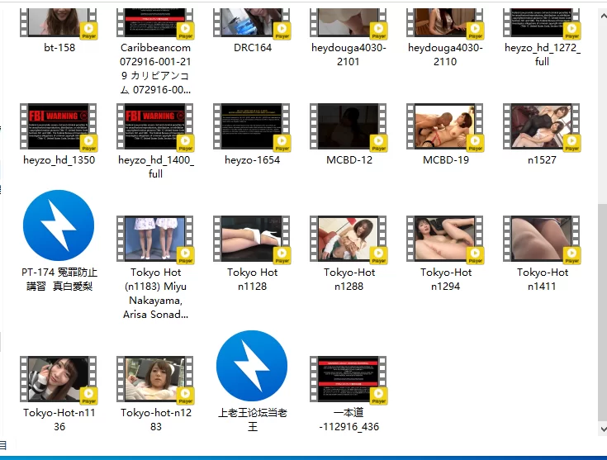607x460 pixels.
Task: Select the Tokyo-Hot n1294 file name
Action: pos(446,279)
